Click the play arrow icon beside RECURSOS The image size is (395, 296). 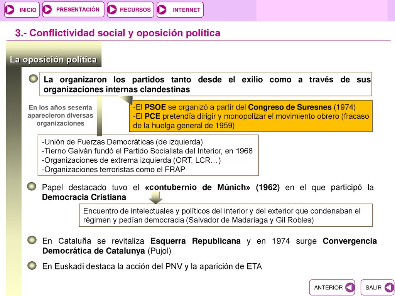pyautogui.click(x=112, y=10)
